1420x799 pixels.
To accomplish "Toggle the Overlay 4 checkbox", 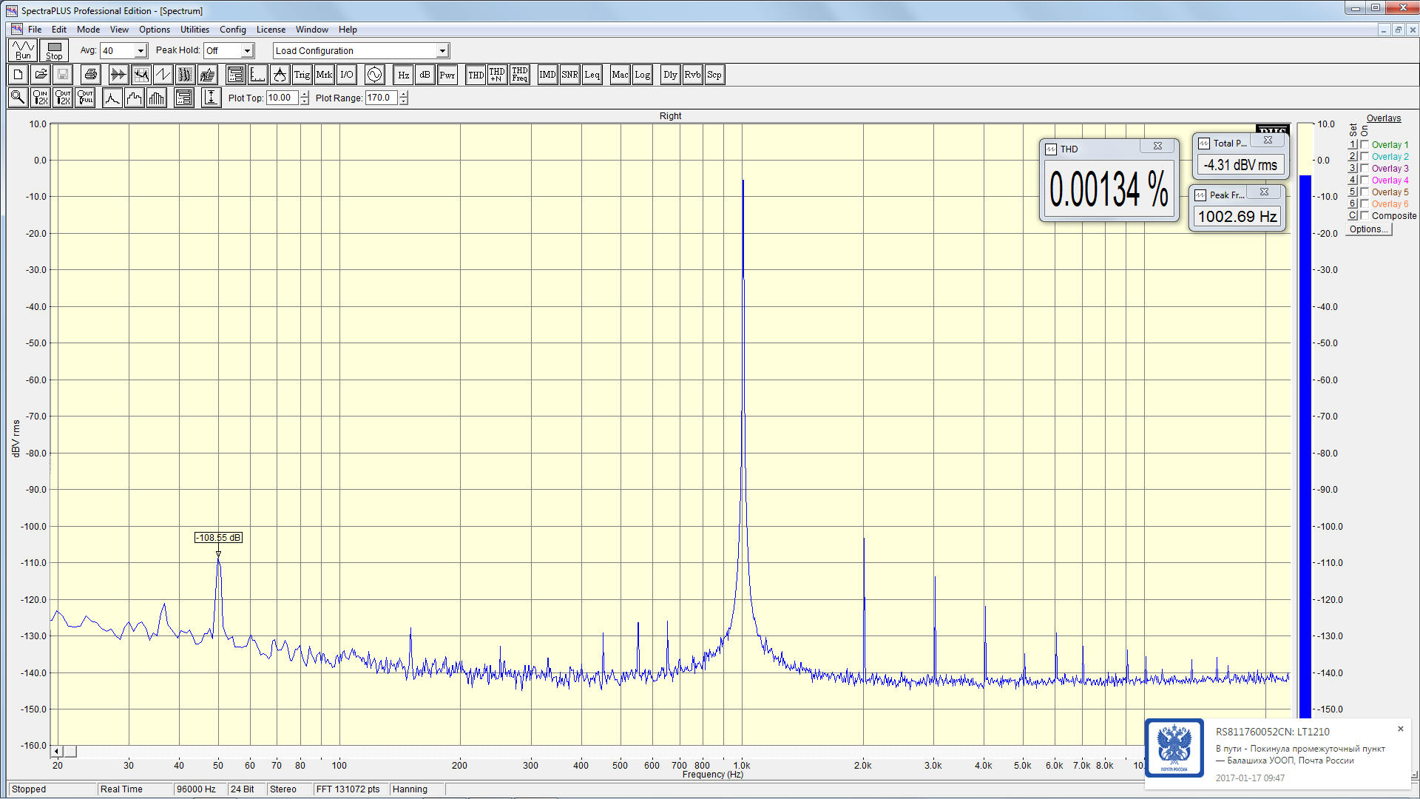I will [1365, 181].
